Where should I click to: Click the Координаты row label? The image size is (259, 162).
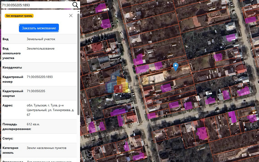pyautogui.click(x=12, y=68)
